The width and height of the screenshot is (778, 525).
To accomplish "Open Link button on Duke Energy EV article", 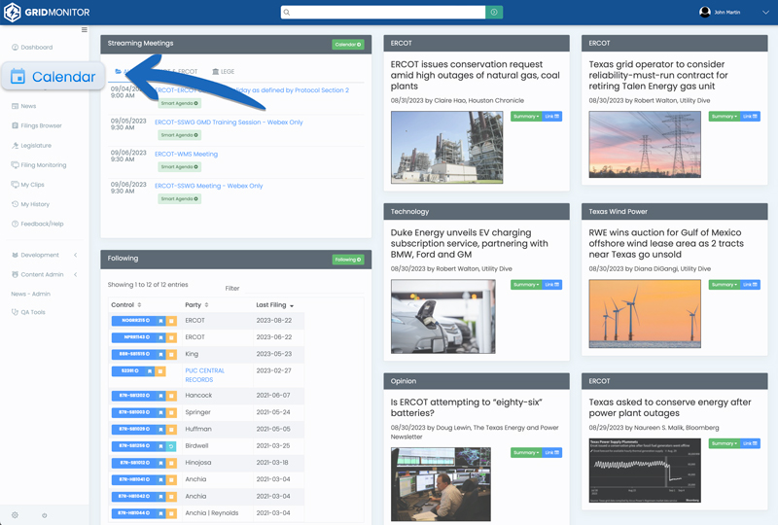I will click(x=551, y=285).
